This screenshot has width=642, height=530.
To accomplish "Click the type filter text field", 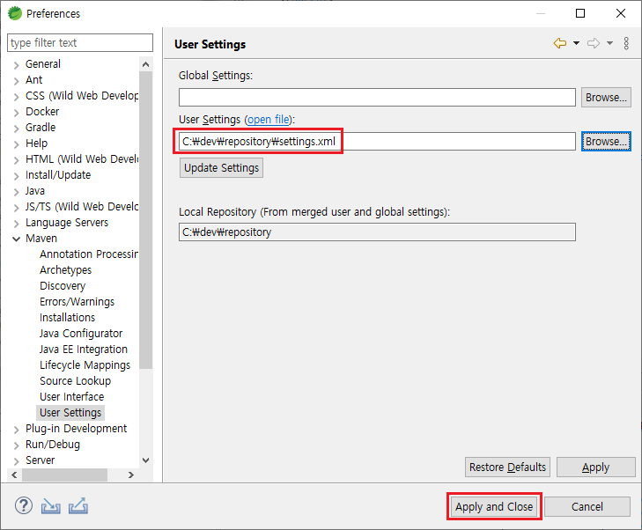I will pyautogui.click(x=80, y=43).
